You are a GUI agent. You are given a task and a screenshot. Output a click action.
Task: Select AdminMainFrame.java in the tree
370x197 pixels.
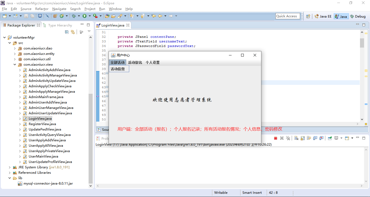46,97
